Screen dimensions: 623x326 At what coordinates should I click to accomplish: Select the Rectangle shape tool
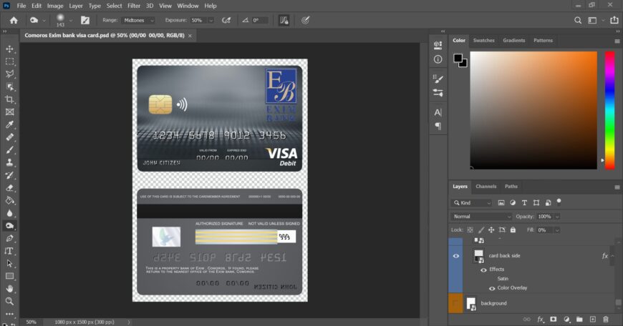point(9,276)
